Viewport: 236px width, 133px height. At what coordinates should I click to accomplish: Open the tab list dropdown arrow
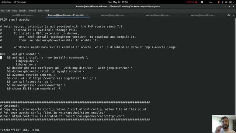[x=233, y=15]
